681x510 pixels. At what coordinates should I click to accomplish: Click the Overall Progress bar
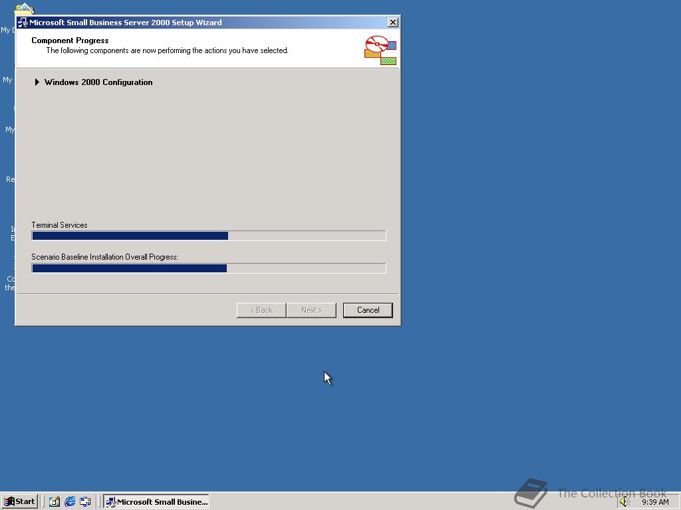click(208, 268)
